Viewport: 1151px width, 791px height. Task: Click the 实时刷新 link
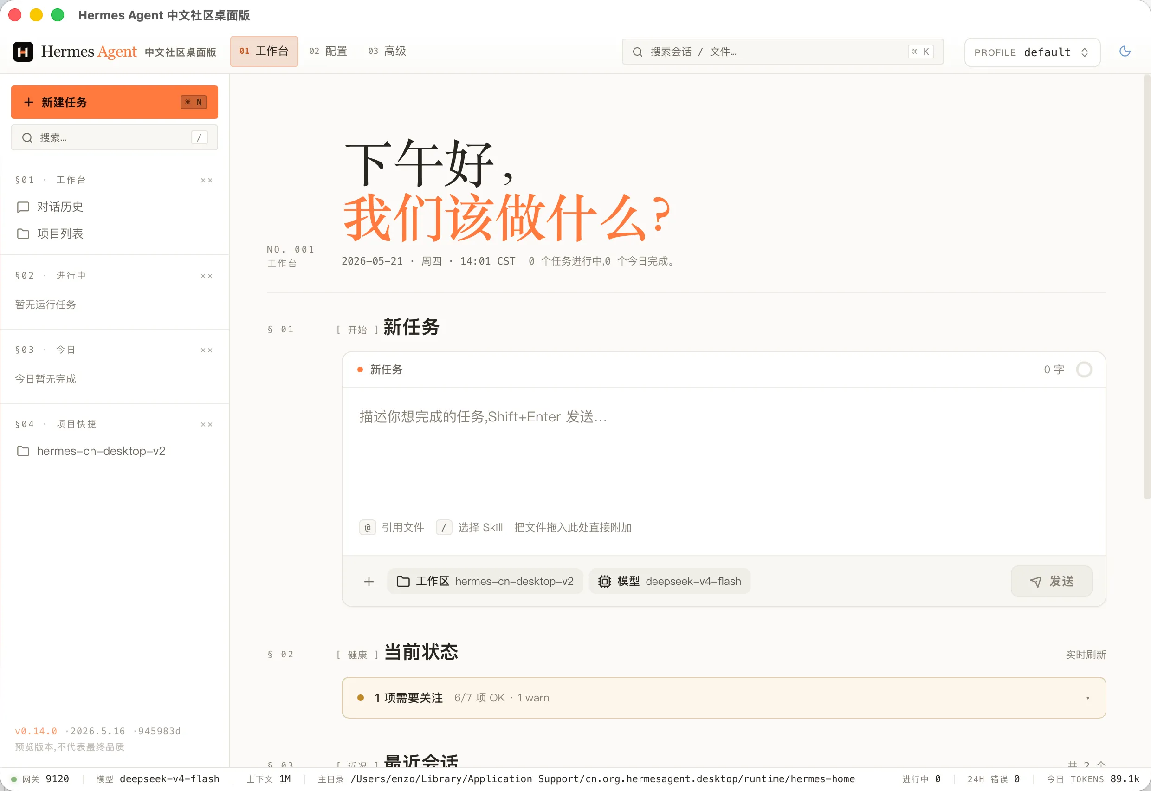coord(1086,655)
